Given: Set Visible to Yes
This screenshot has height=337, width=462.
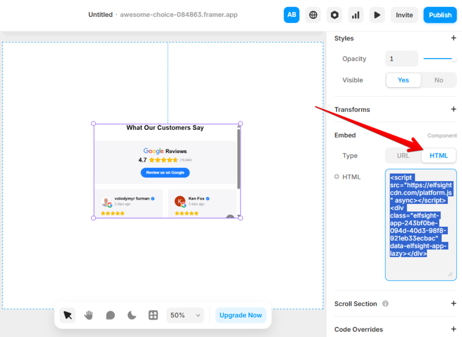Looking at the screenshot, I should pos(403,80).
